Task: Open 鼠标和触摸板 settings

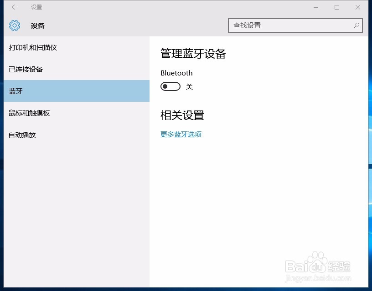Action: [77, 113]
